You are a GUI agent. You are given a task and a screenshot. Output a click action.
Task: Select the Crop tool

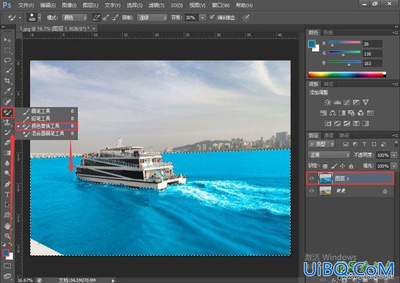(x=7, y=81)
